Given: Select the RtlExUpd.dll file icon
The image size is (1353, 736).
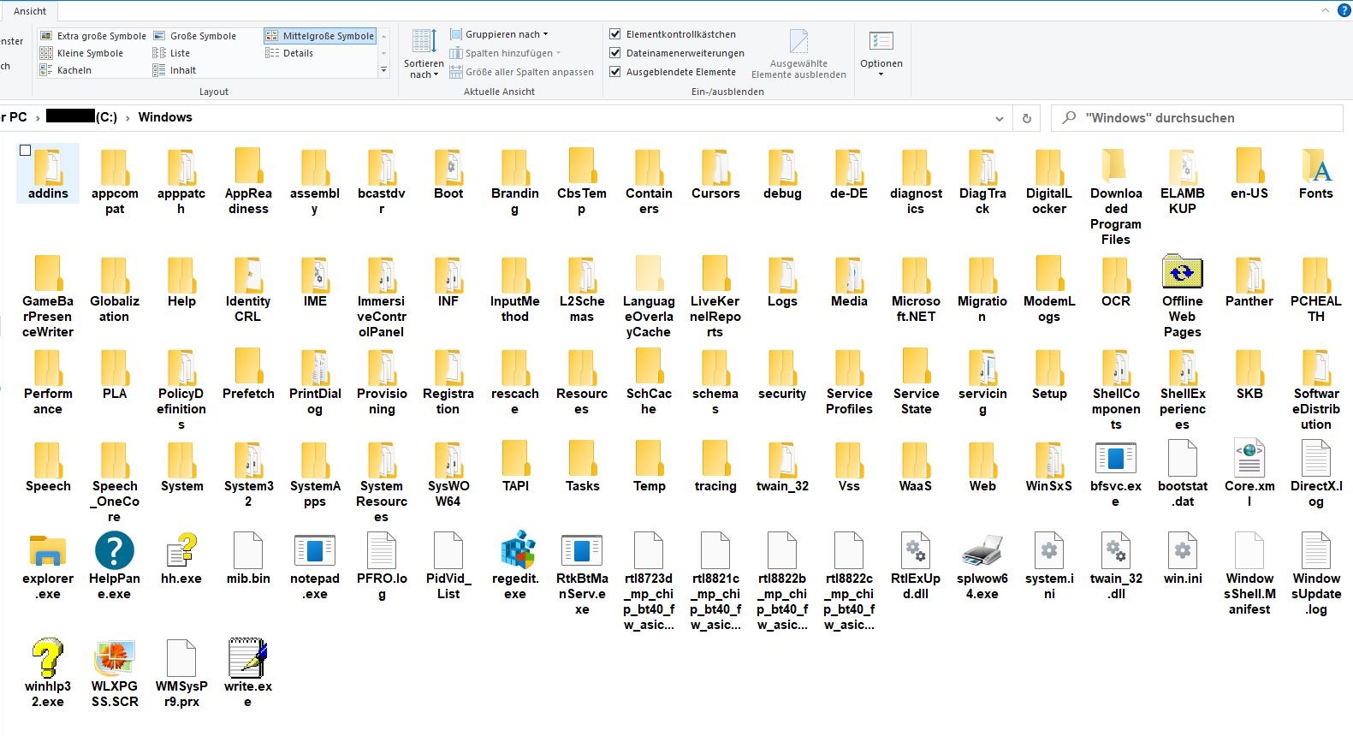Looking at the screenshot, I should [x=916, y=550].
